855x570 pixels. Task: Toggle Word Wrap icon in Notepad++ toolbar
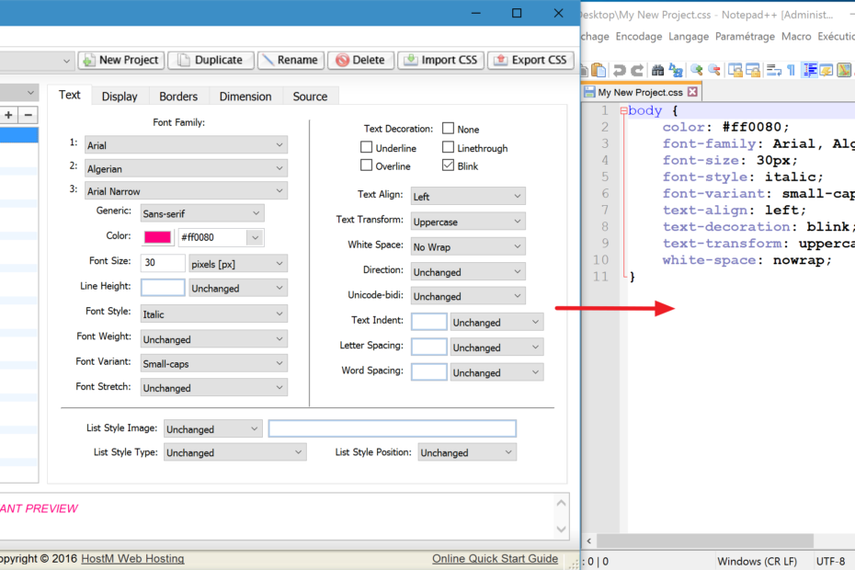(x=773, y=70)
